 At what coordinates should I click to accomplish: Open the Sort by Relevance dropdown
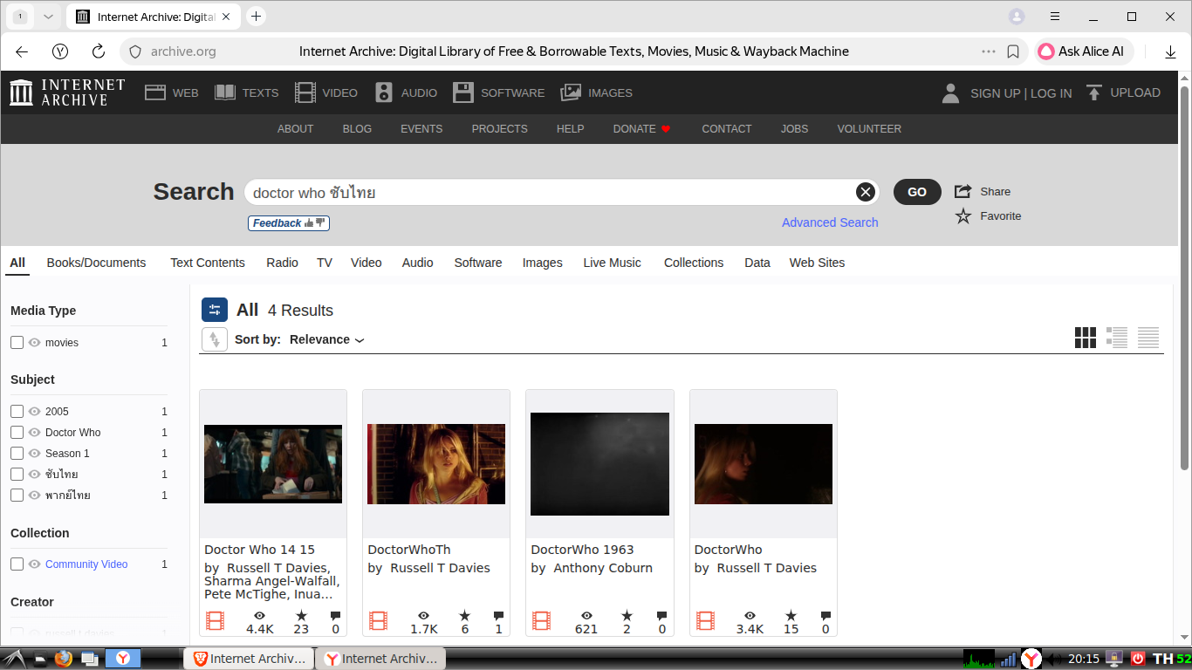(326, 339)
